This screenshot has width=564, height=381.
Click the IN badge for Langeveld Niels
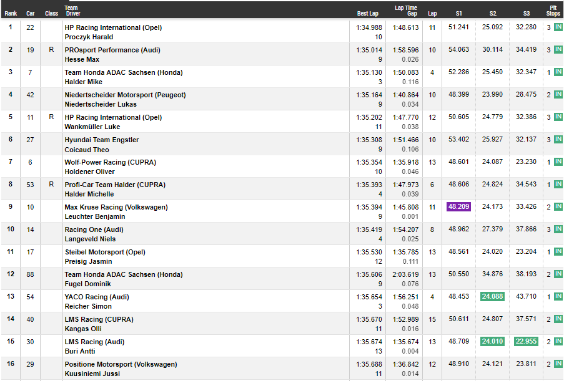click(x=558, y=229)
